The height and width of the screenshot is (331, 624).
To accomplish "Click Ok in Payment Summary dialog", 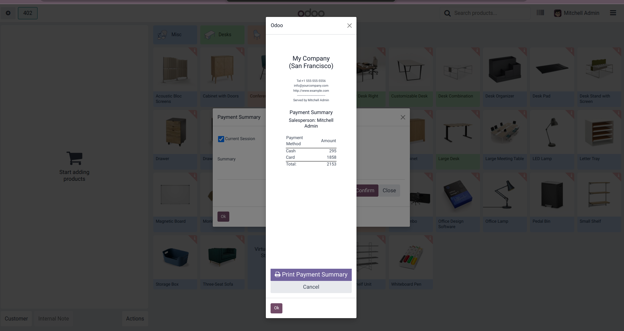I will [x=223, y=217].
